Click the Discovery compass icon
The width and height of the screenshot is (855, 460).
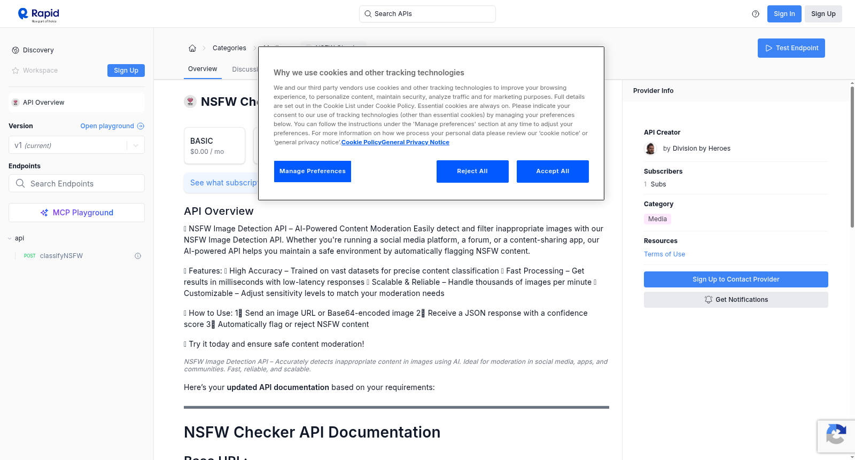pos(15,50)
